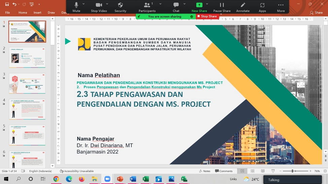Click the red Stop Share button

[207, 16]
